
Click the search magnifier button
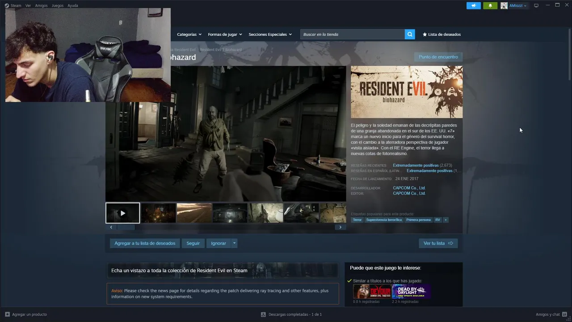tap(410, 34)
